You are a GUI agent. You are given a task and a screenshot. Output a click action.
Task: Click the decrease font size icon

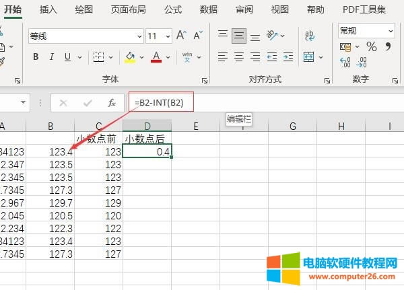(198, 36)
